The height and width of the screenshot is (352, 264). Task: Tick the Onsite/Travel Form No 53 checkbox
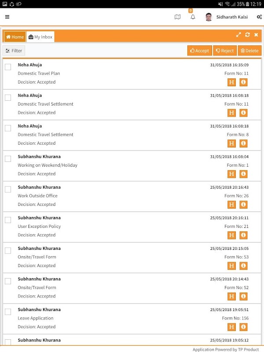[8, 250]
